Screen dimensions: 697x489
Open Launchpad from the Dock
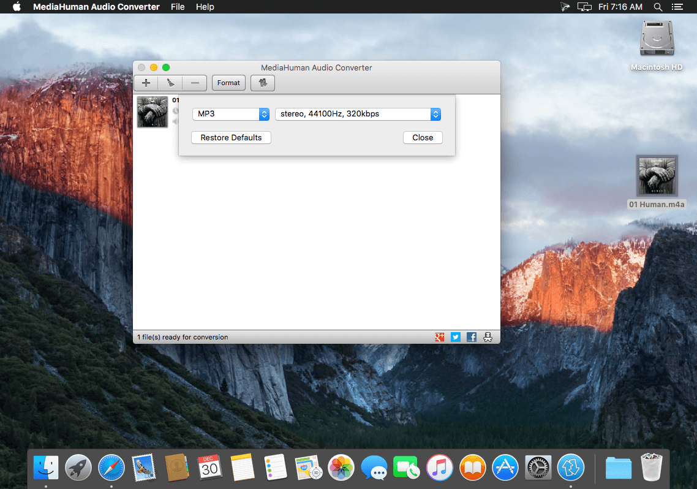click(78, 468)
